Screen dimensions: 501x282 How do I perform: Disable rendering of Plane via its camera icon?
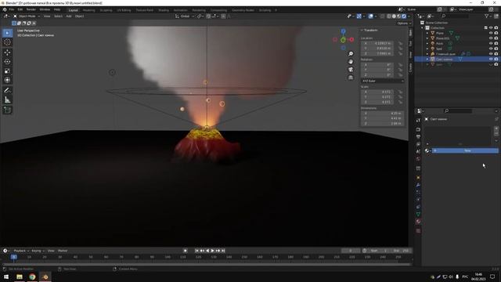tap(496, 33)
